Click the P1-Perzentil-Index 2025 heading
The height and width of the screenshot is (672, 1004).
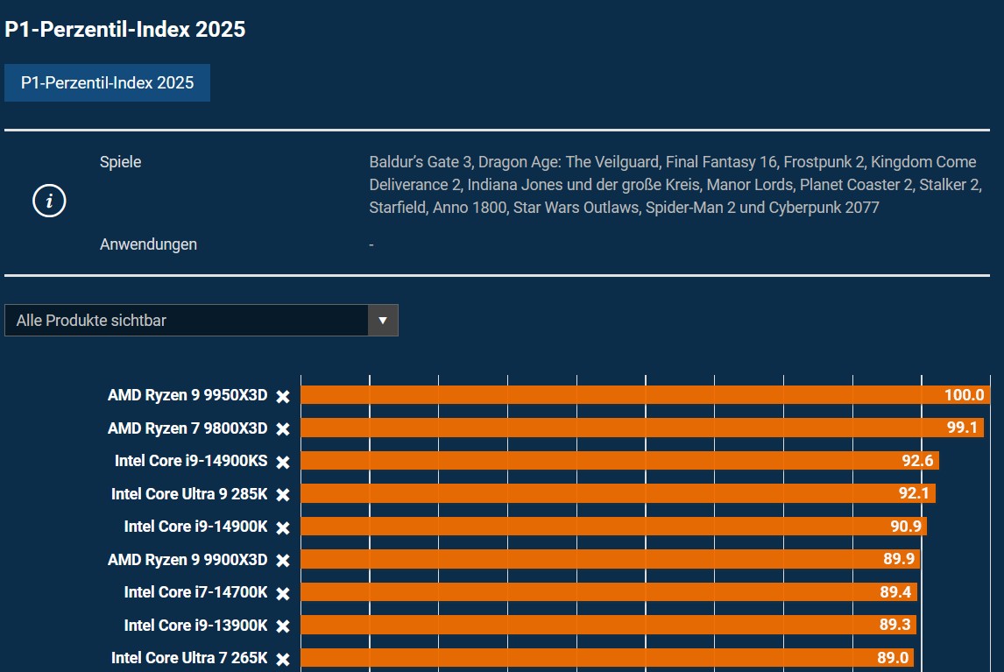pos(124,29)
